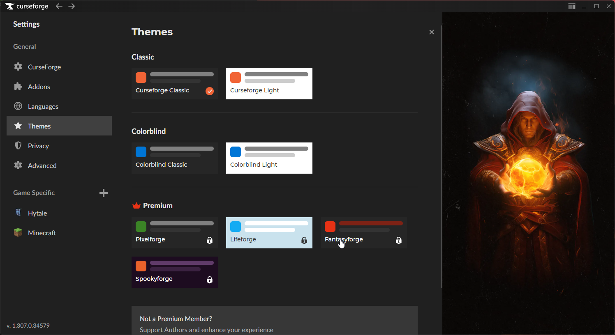Click the shield Privacy icon
This screenshot has height=335, width=615.
[18, 145]
